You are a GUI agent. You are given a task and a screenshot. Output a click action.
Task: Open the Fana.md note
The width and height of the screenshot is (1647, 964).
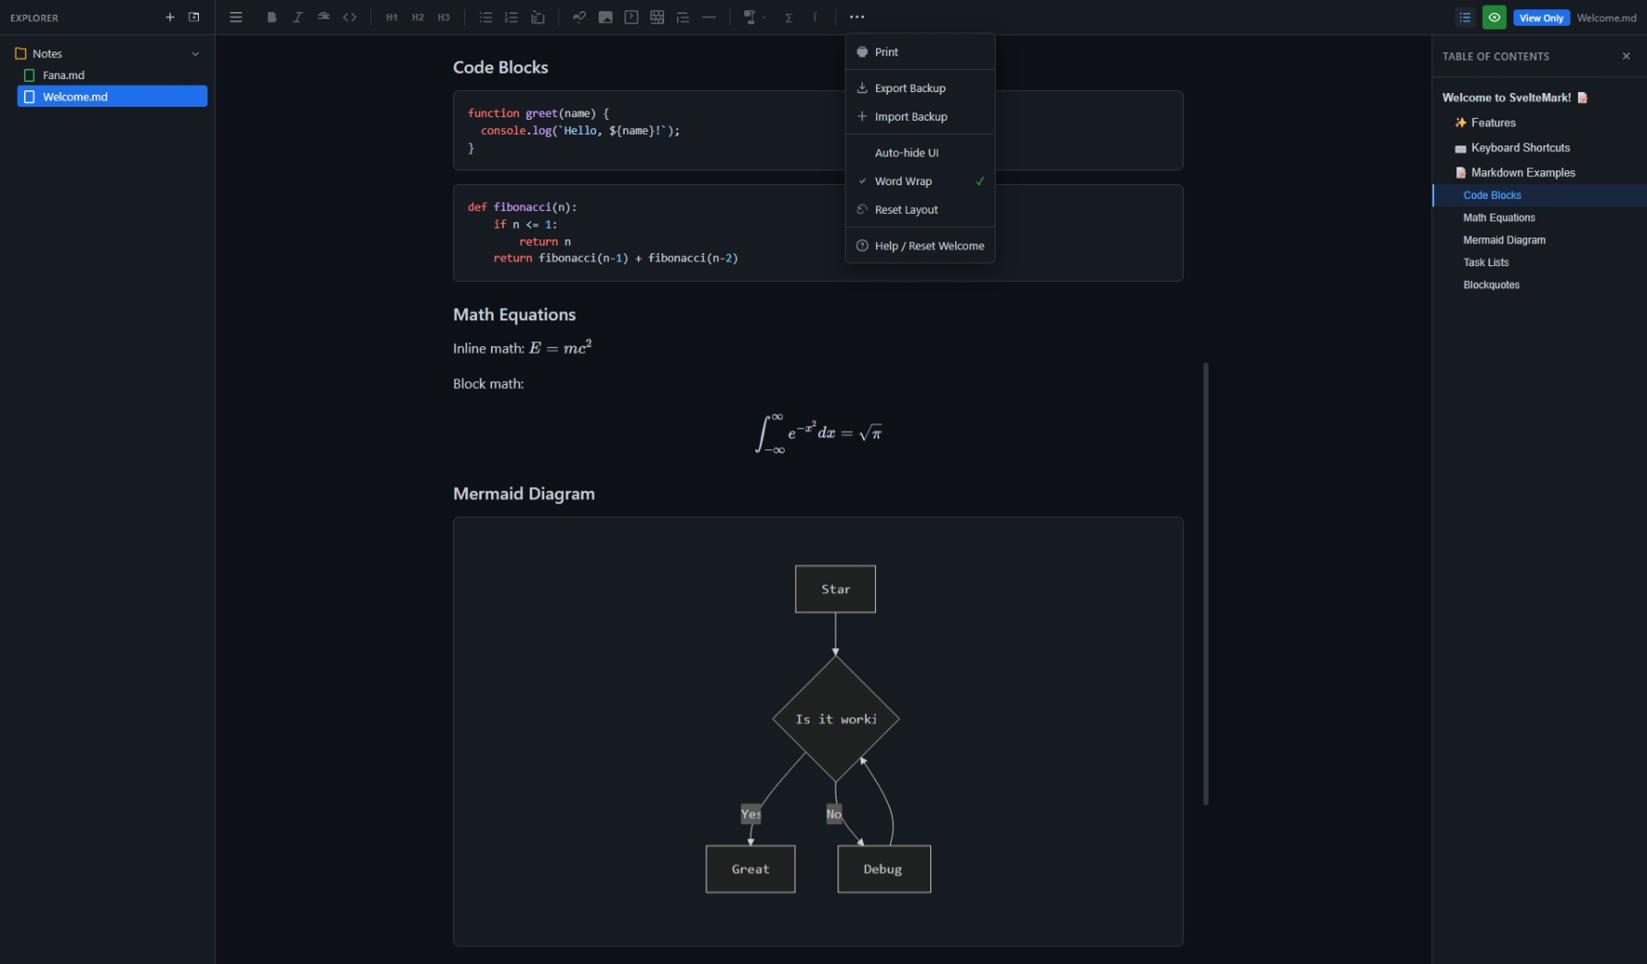click(63, 75)
